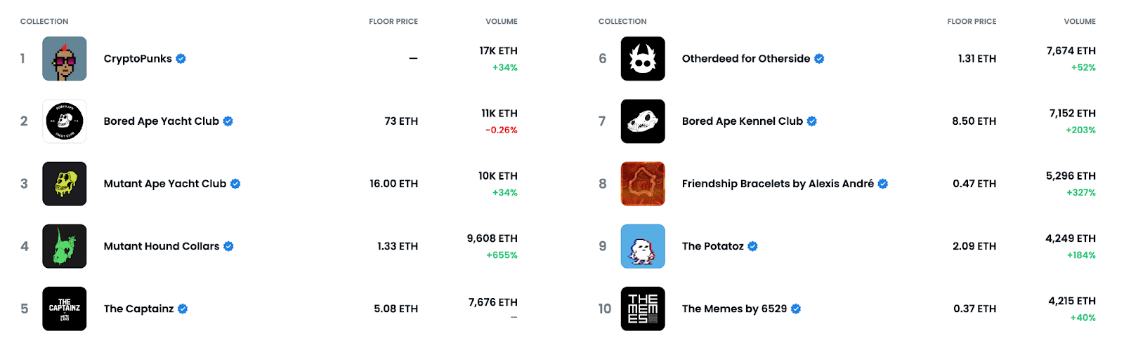Select Mutant Hound Collars collection name
The height and width of the screenshot is (338, 1124).
click(x=162, y=246)
